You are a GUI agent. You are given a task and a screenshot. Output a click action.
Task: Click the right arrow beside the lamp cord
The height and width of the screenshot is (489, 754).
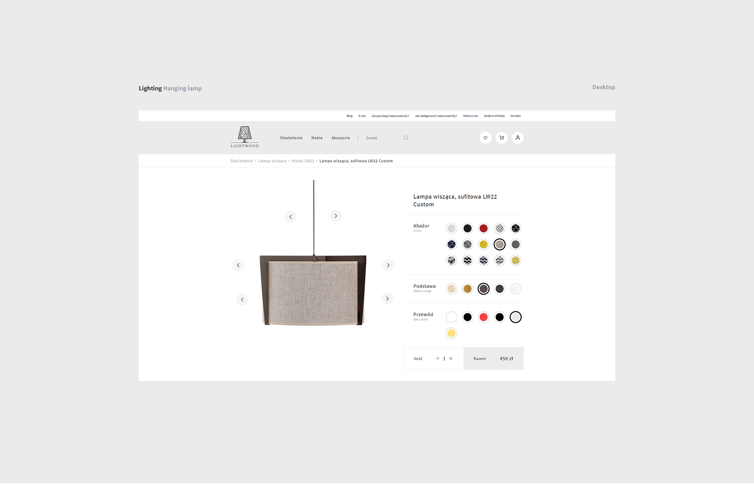point(336,216)
